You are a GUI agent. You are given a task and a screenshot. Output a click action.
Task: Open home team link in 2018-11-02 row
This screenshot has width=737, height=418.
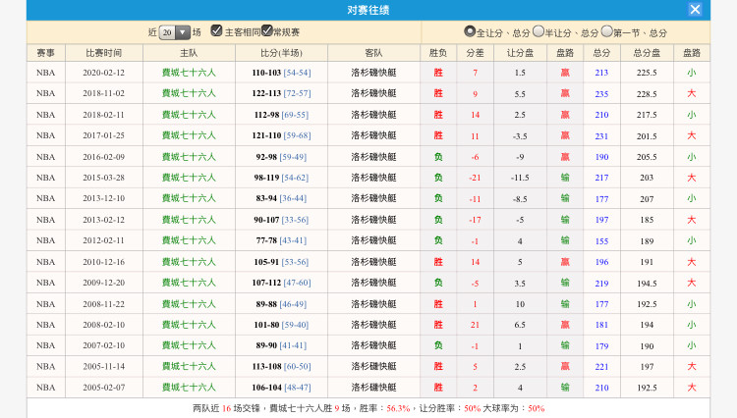[x=189, y=93]
